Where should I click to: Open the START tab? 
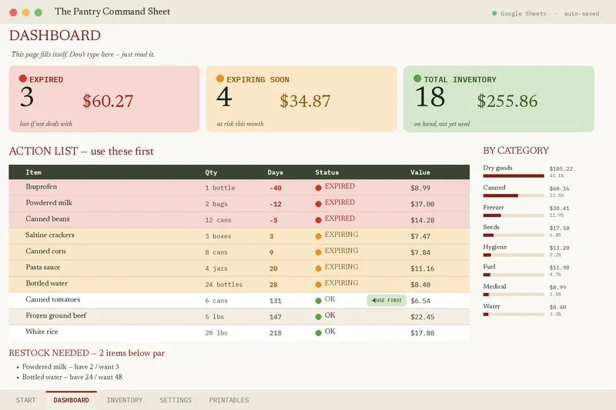(26, 400)
